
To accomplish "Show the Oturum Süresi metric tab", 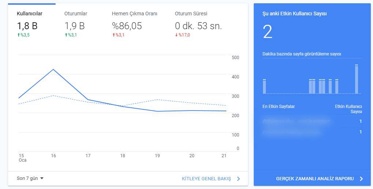I will tap(199, 24).
